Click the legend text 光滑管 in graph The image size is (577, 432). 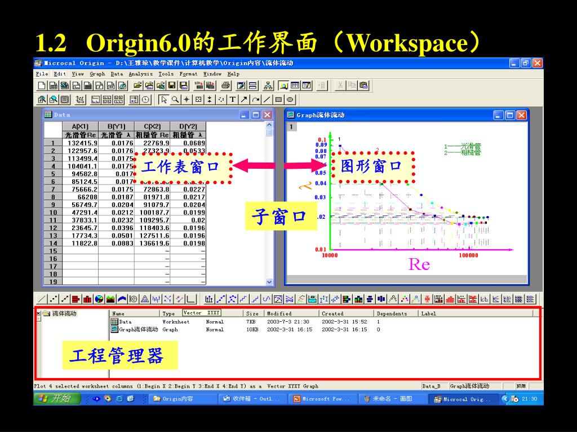(x=471, y=146)
